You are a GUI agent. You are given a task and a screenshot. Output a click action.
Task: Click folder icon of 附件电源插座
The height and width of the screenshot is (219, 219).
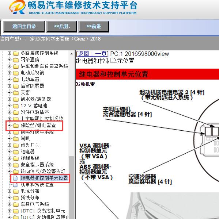tap(16, 112)
